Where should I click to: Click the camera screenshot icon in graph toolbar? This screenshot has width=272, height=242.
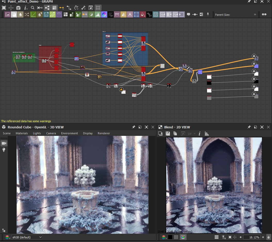19,8
